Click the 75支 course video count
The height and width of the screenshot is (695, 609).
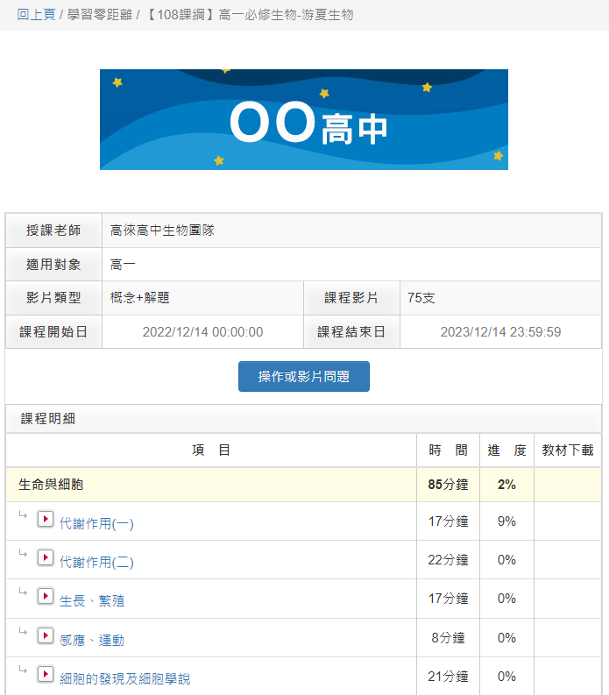[421, 297]
